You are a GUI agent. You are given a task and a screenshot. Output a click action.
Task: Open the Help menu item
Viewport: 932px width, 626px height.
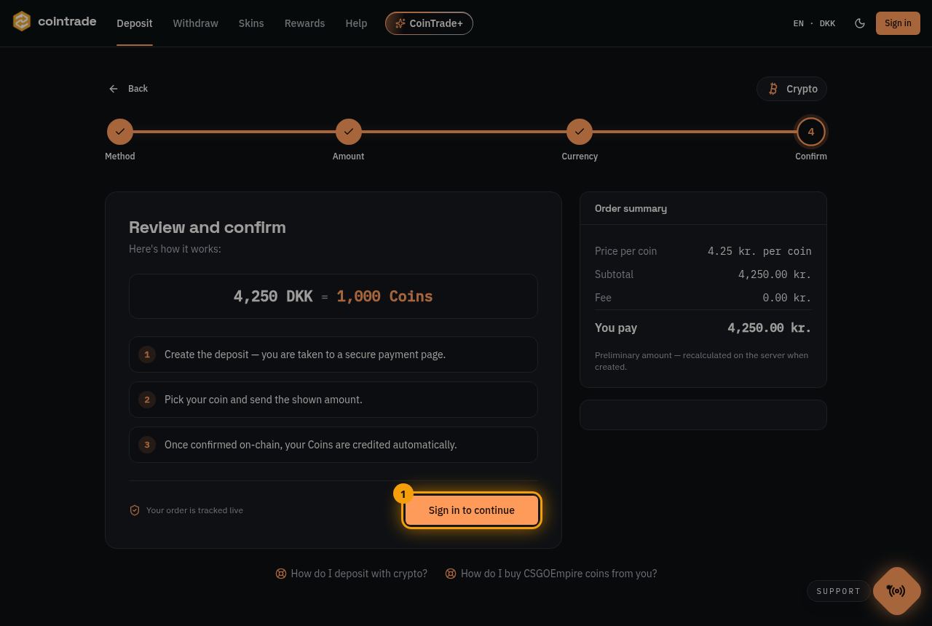(x=356, y=23)
